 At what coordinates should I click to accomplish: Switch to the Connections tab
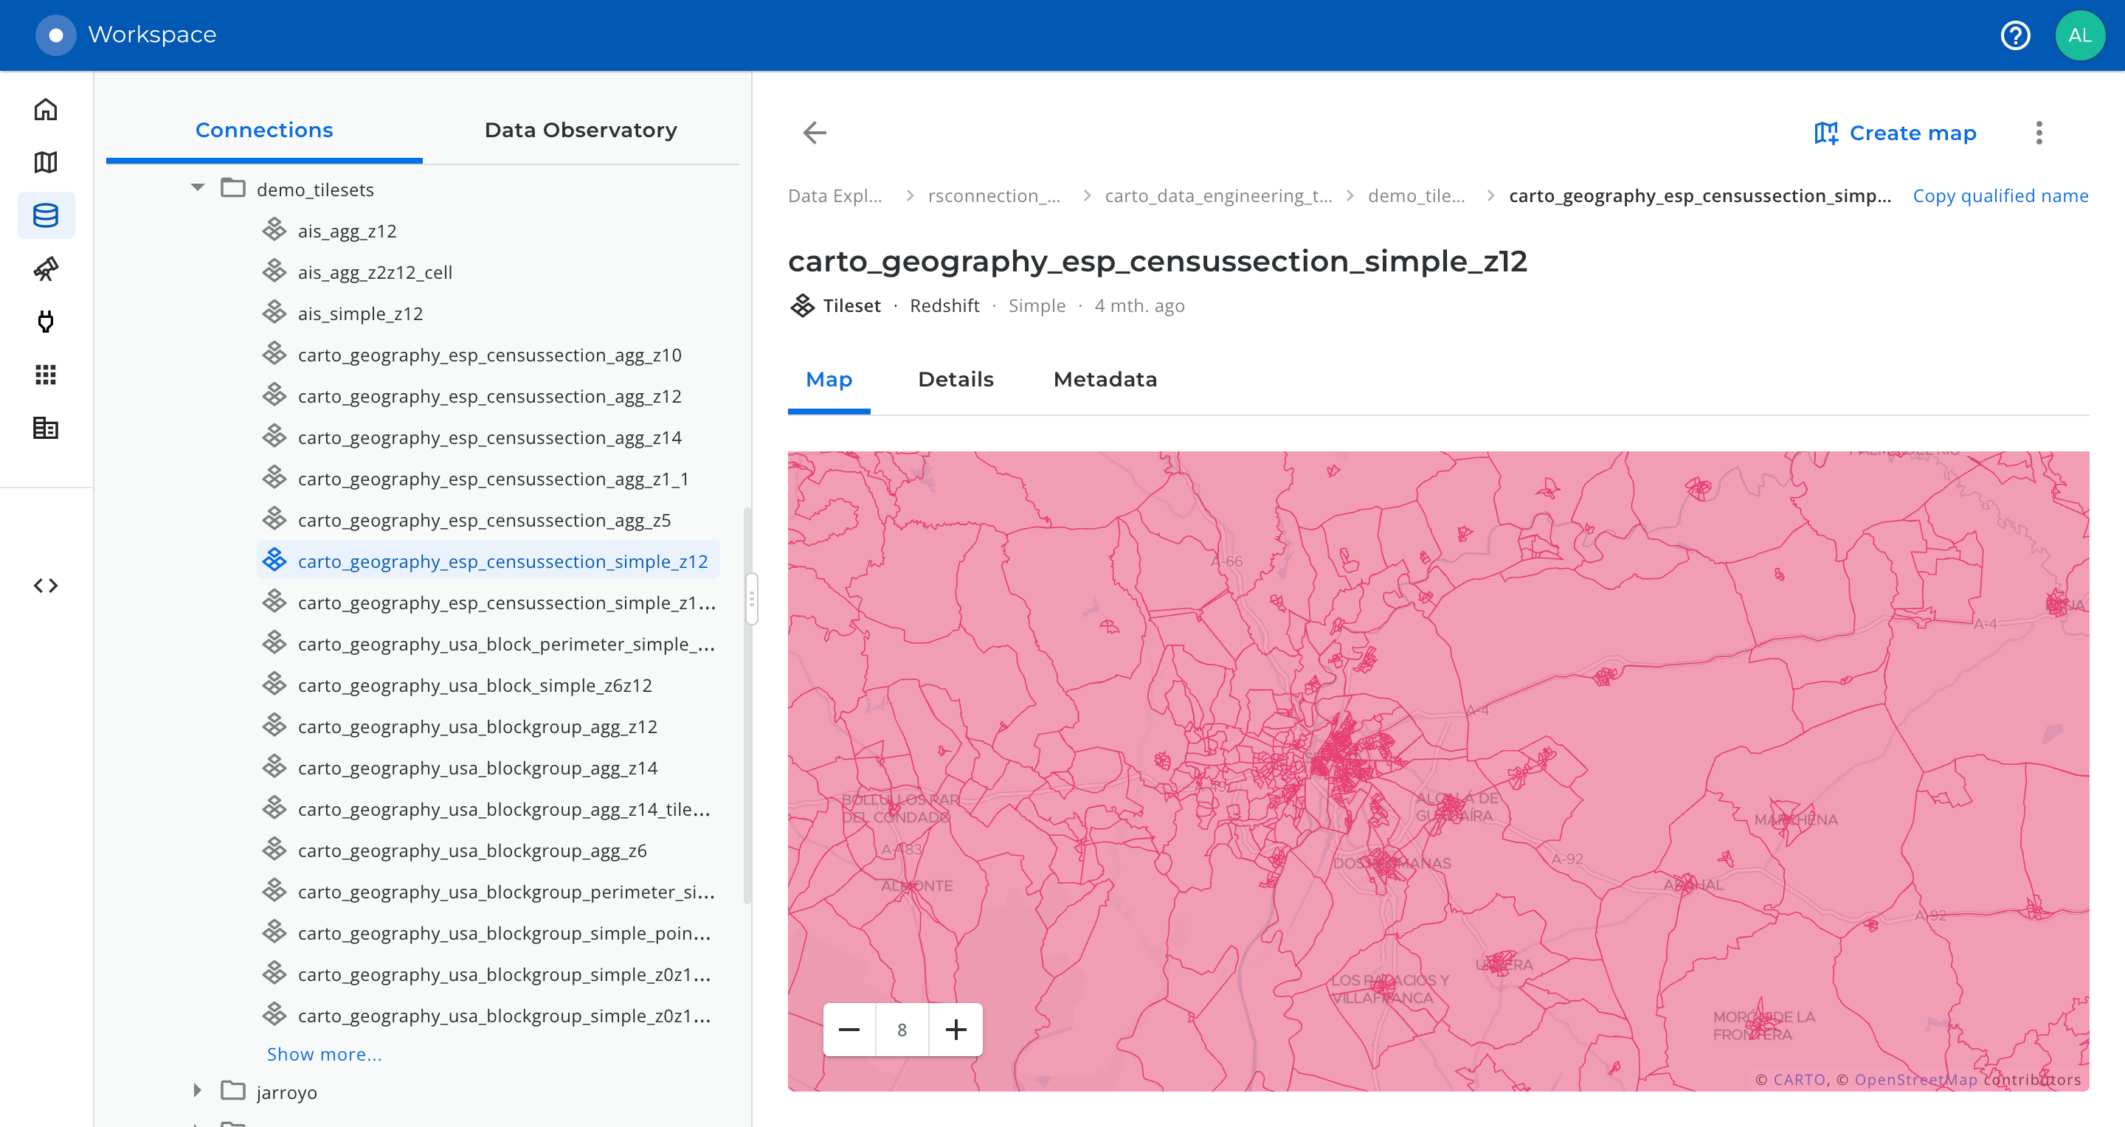(264, 131)
